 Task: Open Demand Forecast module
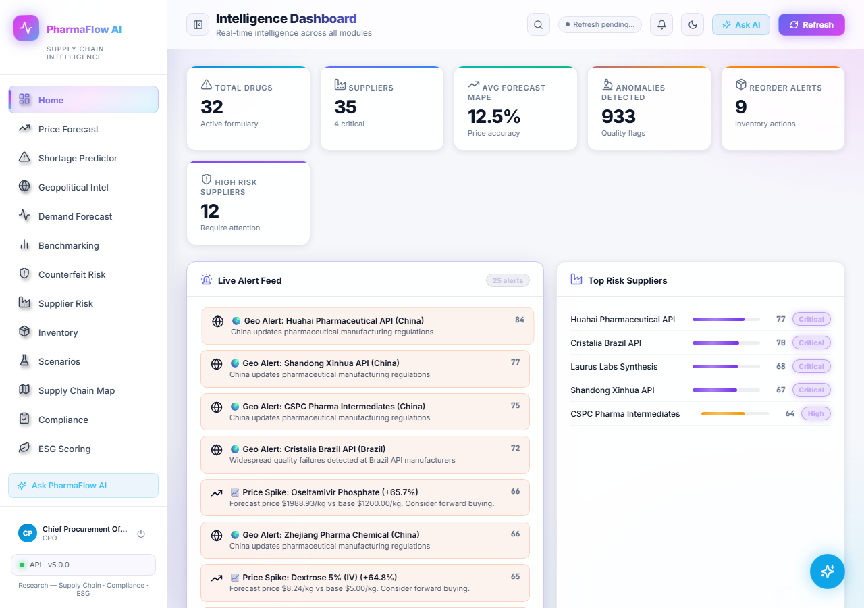point(84,216)
